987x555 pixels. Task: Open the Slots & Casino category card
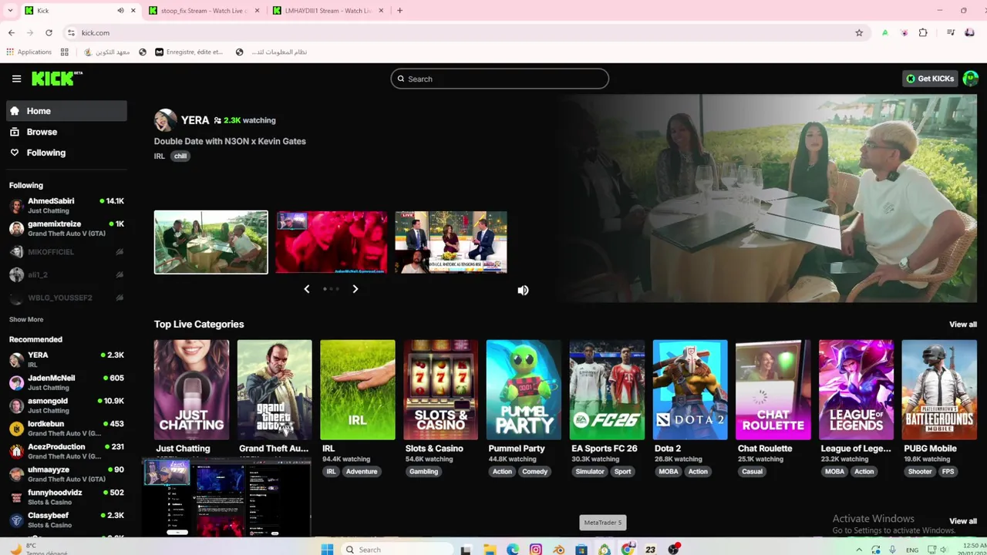tap(441, 390)
